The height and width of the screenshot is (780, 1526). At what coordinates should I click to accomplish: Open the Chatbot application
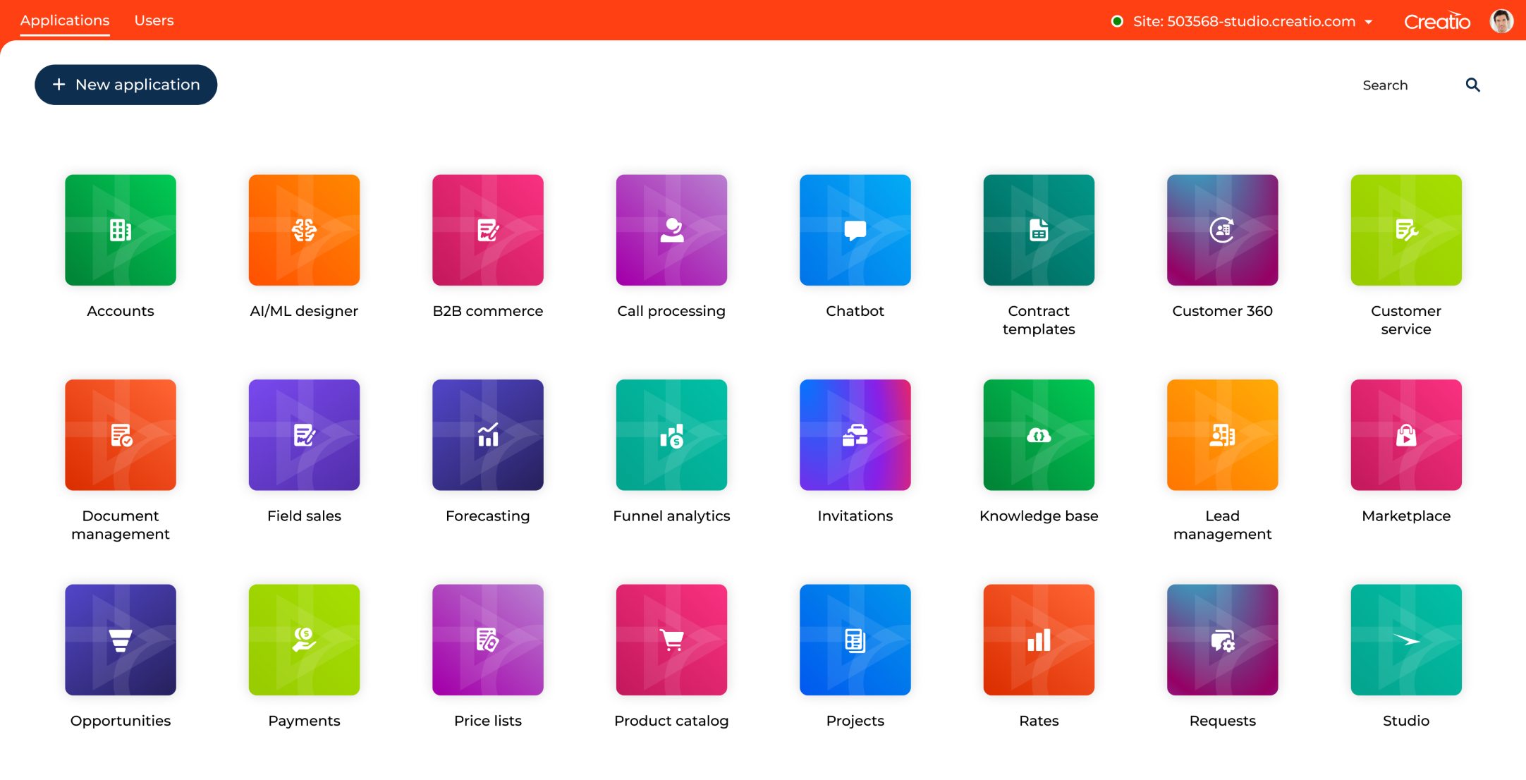pyautogui.click(x=855, y=230)
